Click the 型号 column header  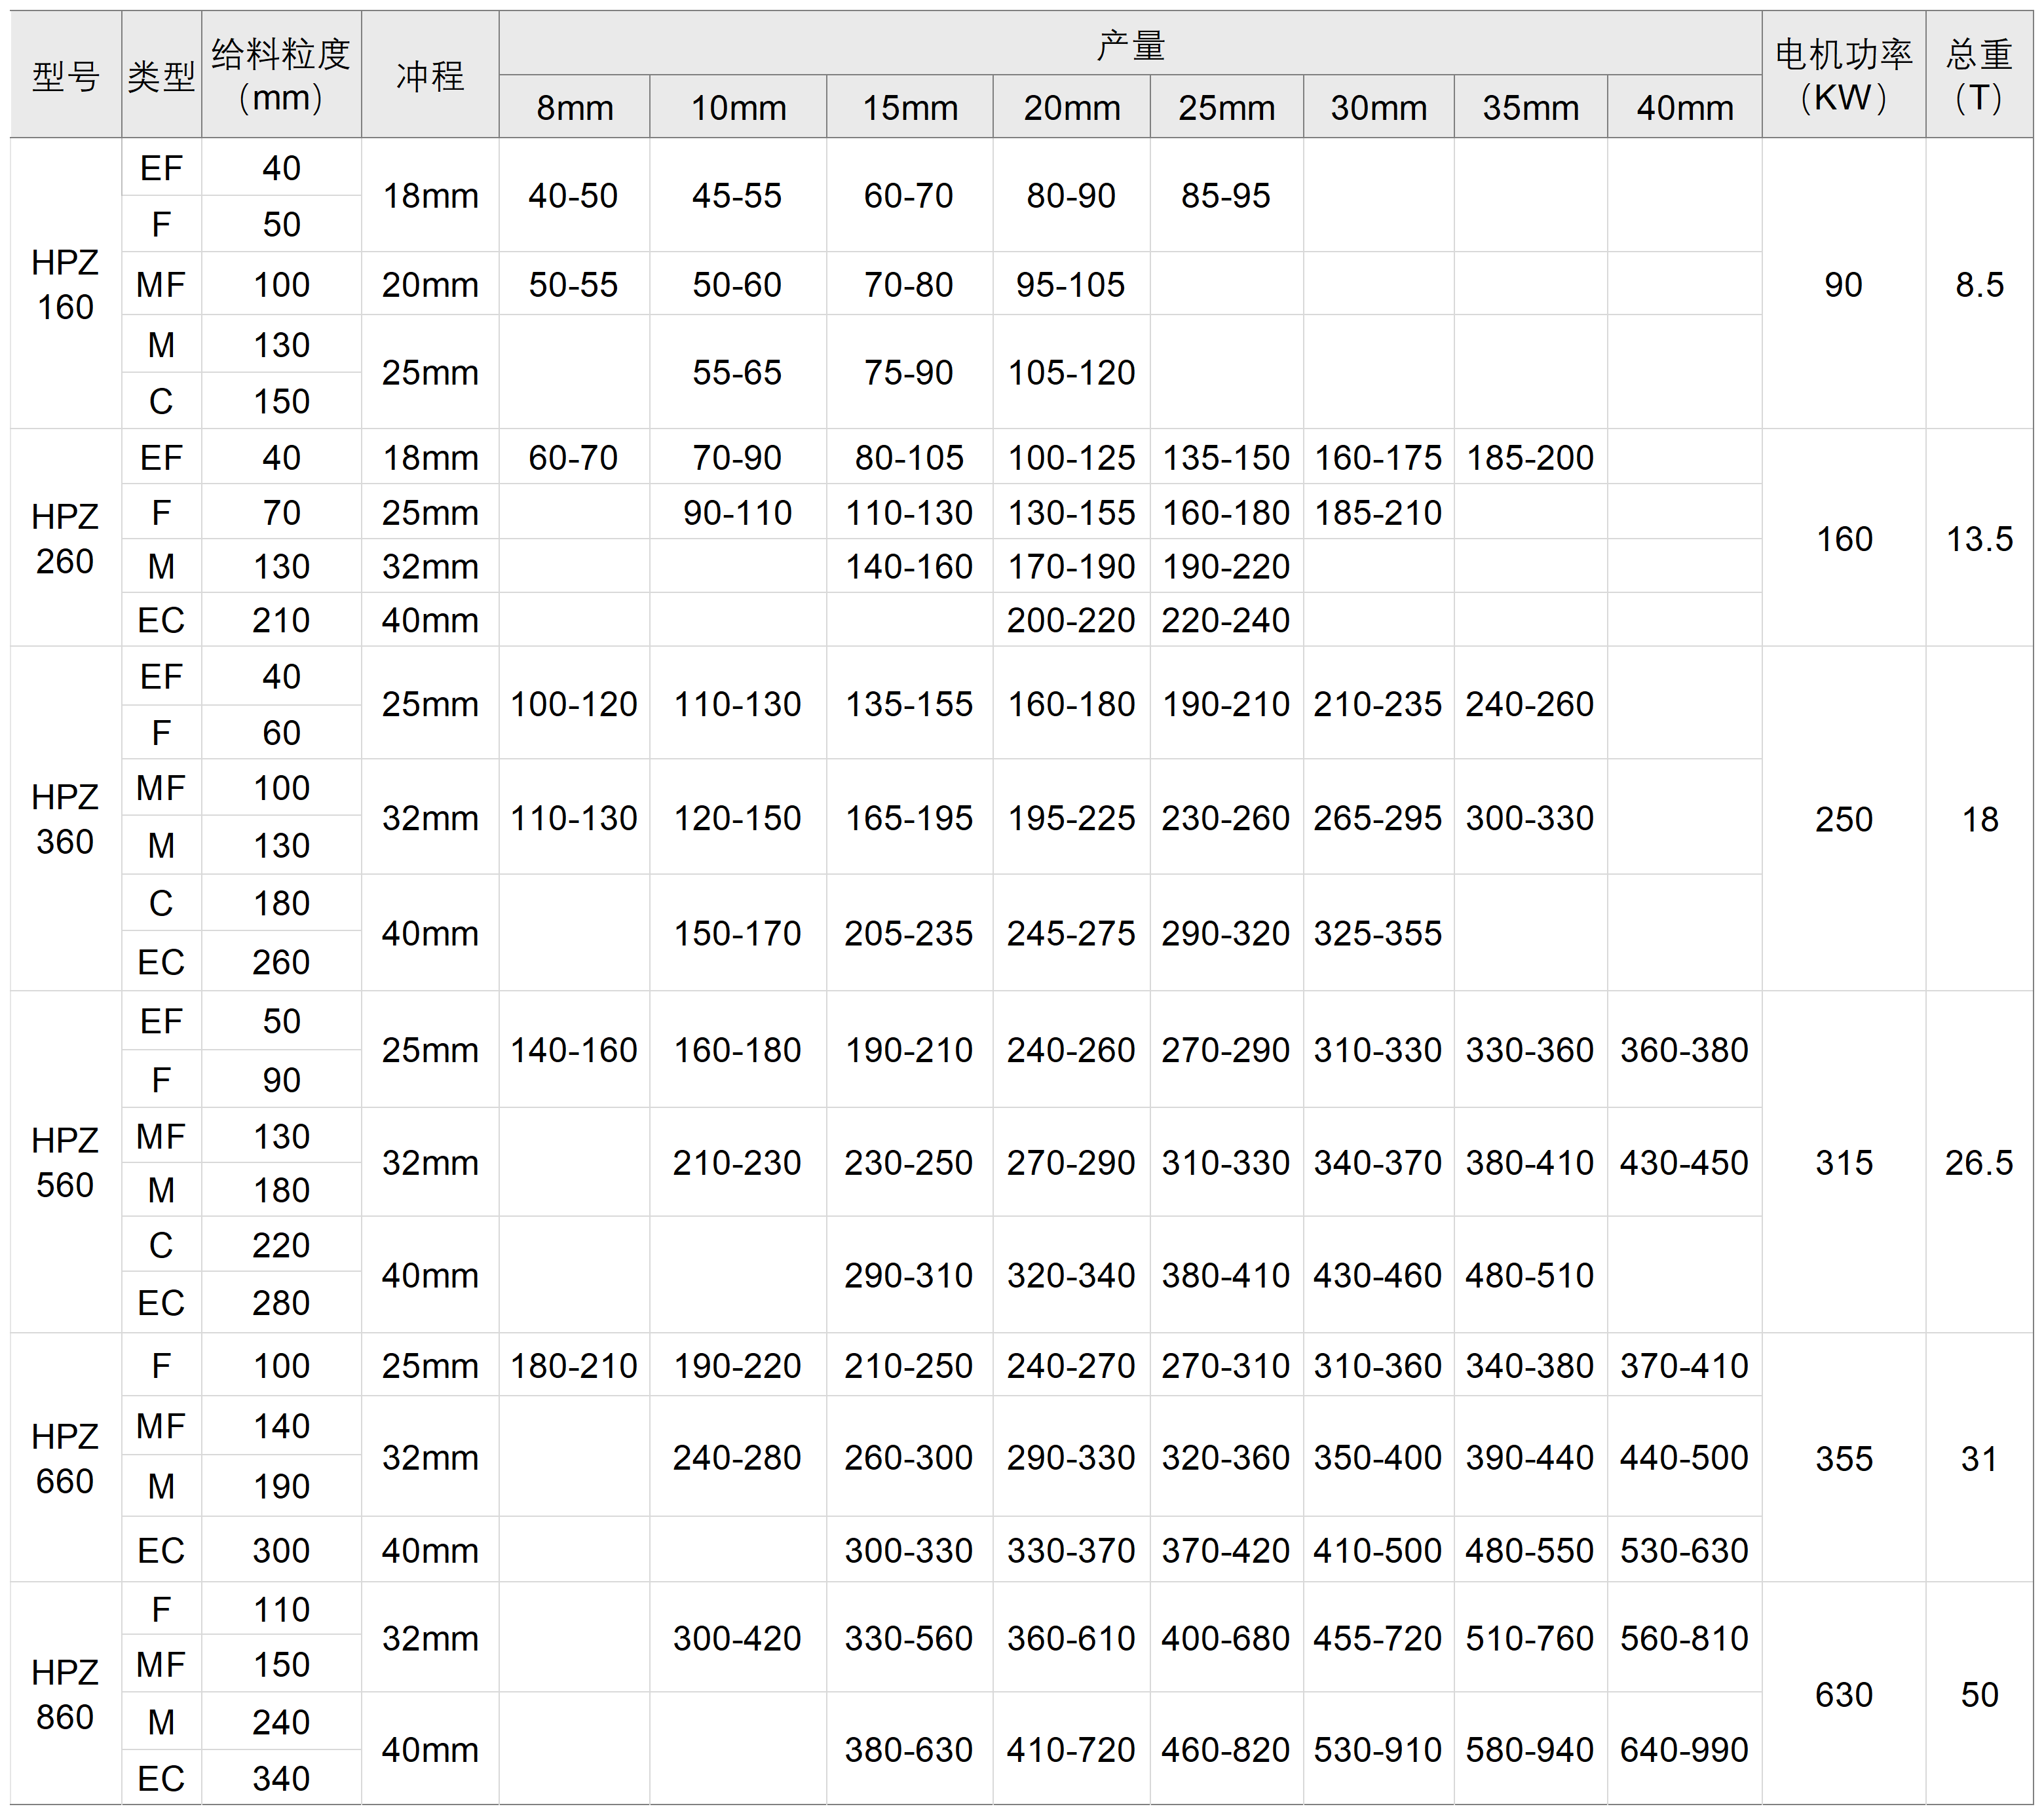point(66,76)
